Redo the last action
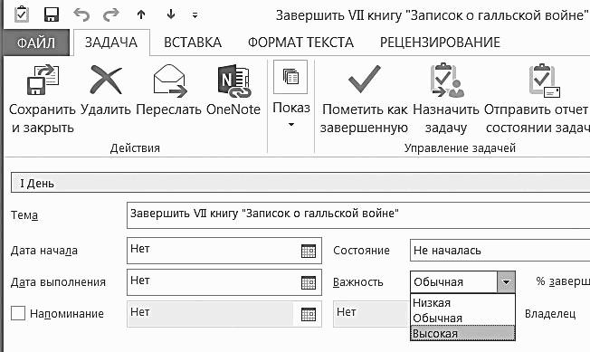This screenshot has height=352, width=590. coord(110,14)
